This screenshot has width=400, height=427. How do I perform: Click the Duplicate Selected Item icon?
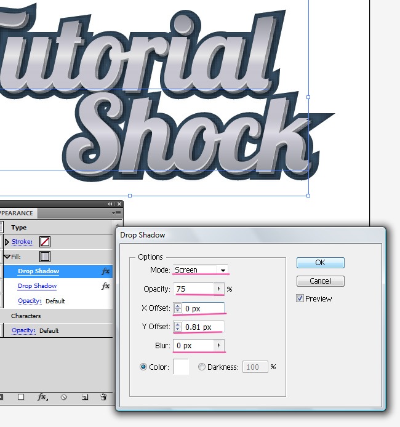click(85, 397)
